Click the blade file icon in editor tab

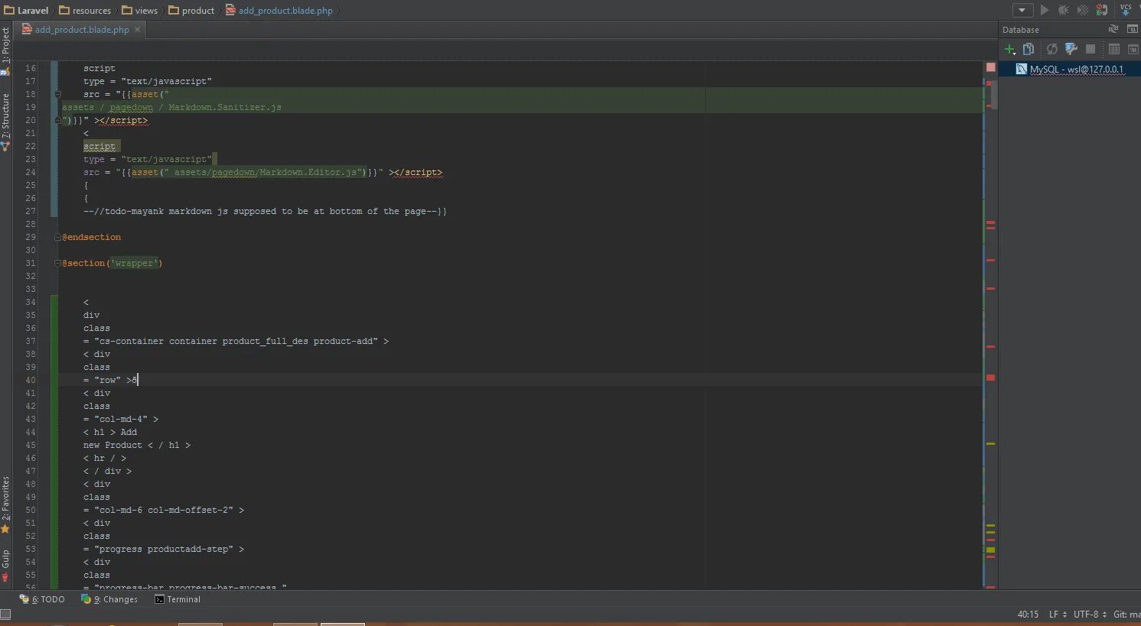tap(27, 30)
